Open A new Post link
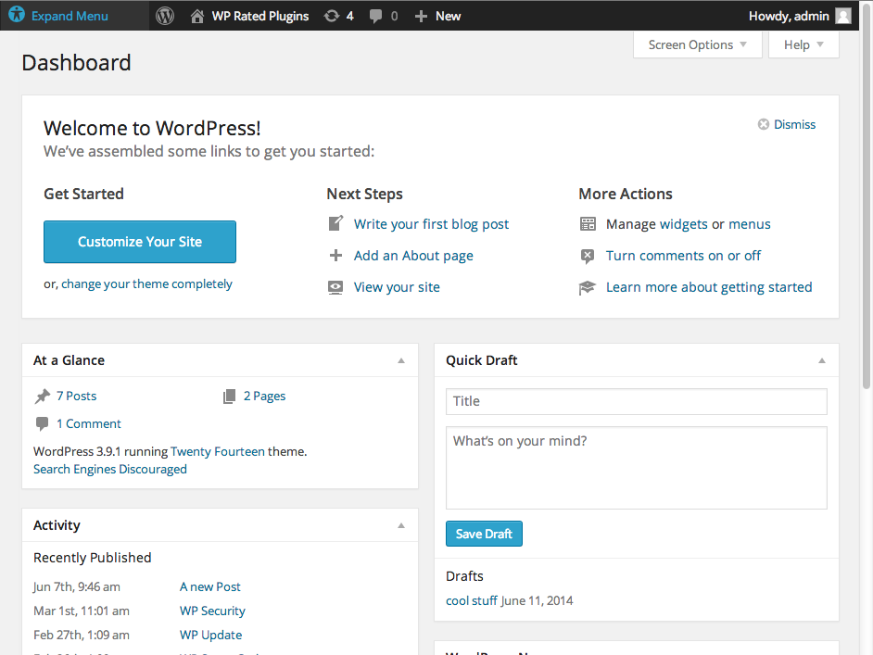 tap(209, 586)
